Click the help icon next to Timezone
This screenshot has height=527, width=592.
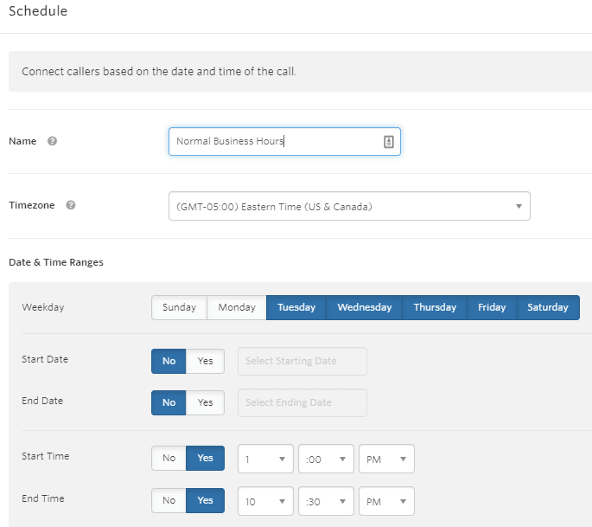71,205
